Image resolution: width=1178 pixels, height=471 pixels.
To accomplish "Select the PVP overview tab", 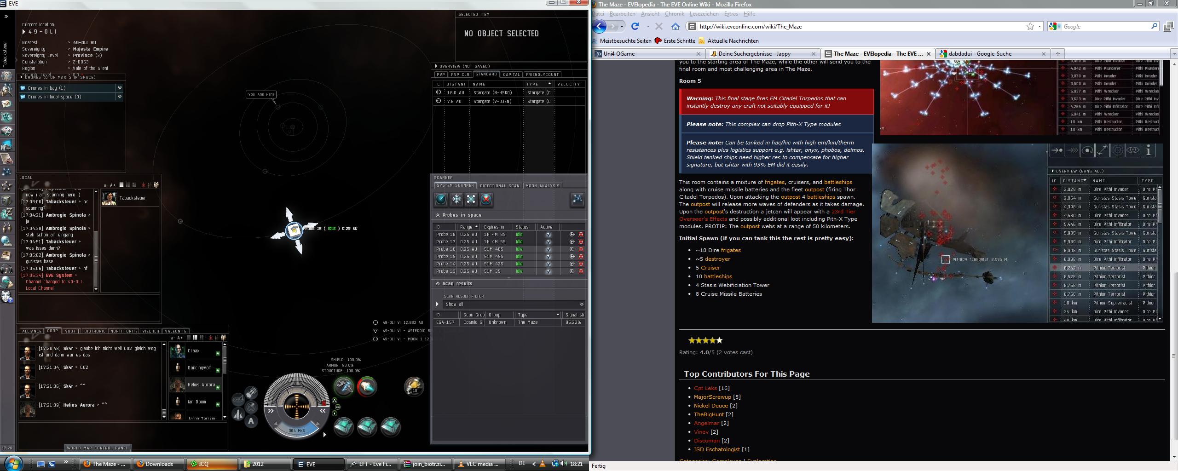I will click(x=441, y=75).
